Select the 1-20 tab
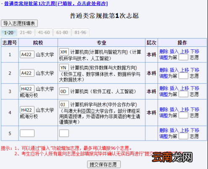 tap(9, 33)
